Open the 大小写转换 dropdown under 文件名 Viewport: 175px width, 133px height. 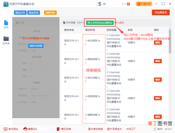[x=43, y=51]
